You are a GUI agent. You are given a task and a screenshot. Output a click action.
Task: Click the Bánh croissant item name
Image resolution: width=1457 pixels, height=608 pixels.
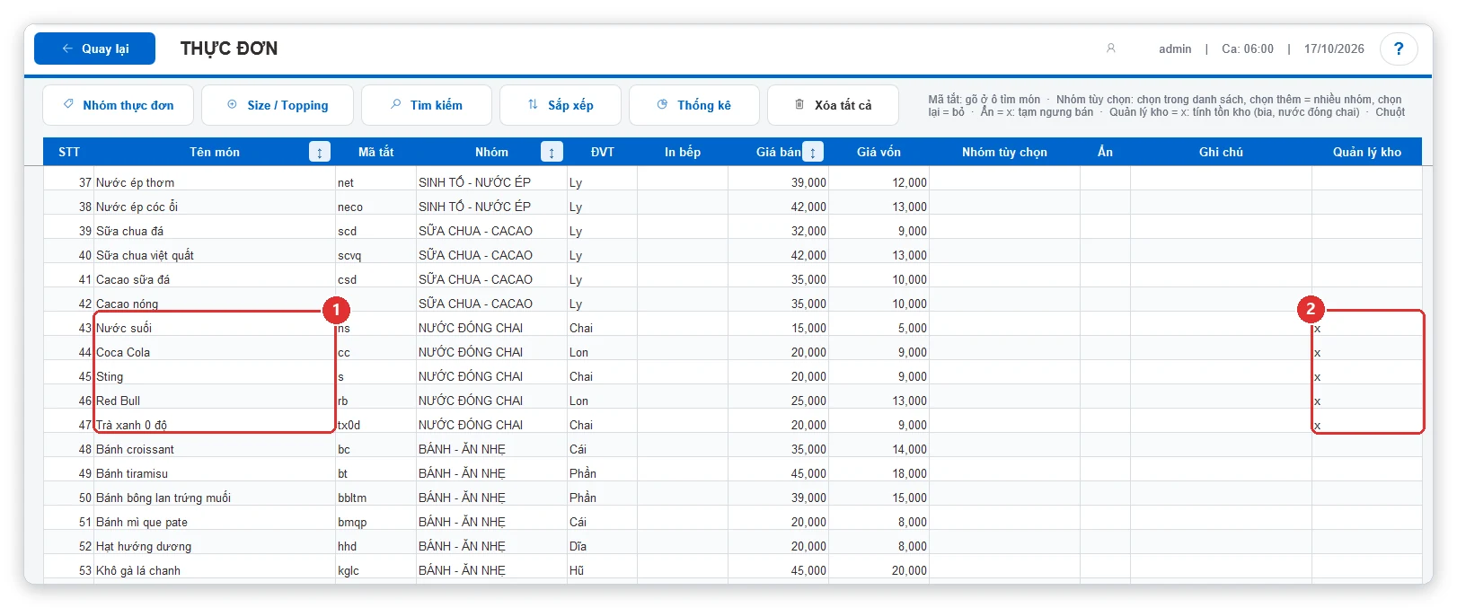point(136,449)
